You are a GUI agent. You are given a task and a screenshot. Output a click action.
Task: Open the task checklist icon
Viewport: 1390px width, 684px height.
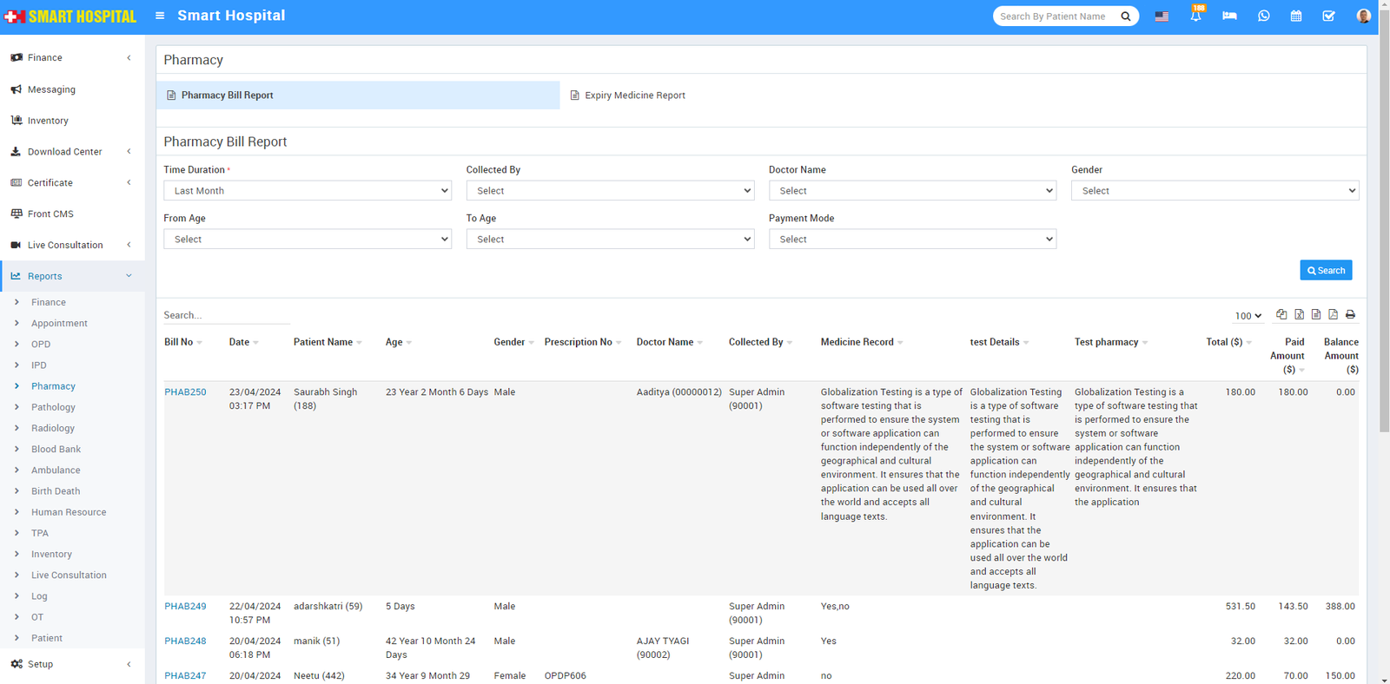click(x=1328, y=16)
